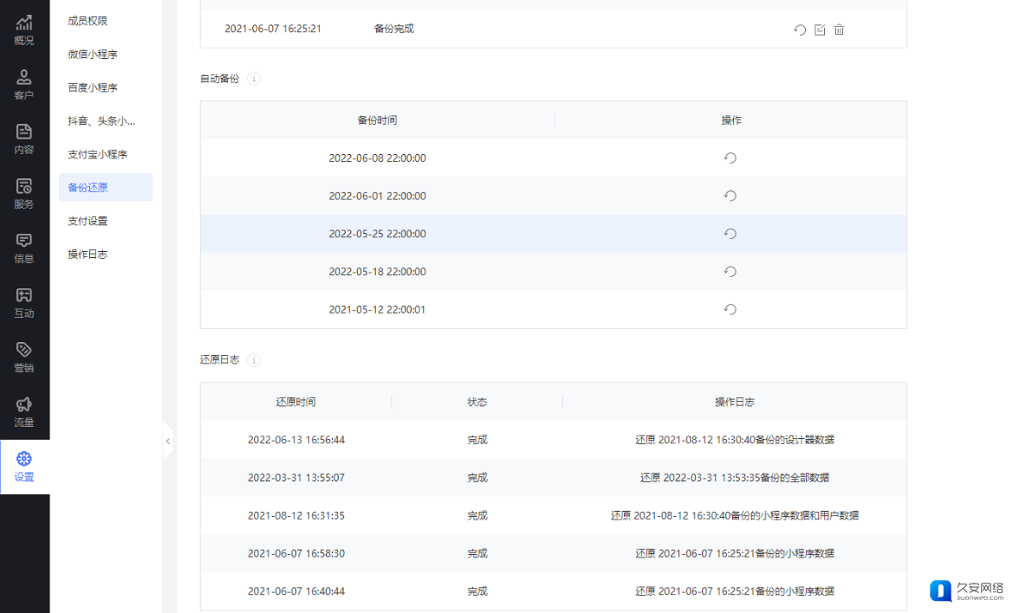Viewport: 1019px width, 613px height.
Task: Select restore time 2021-06-07 16:58:30
Action: click(296, 553)
